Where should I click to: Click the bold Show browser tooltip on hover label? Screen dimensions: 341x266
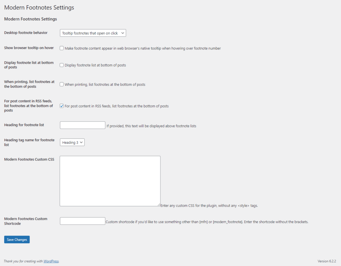[x=29, y=48]
